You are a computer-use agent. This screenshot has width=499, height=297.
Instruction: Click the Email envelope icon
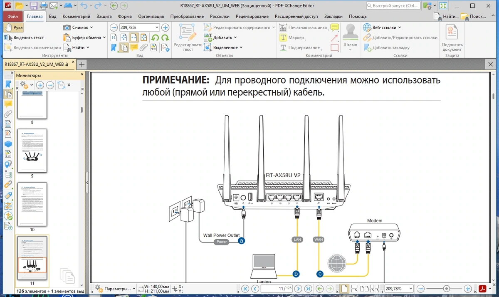(53, 6)
